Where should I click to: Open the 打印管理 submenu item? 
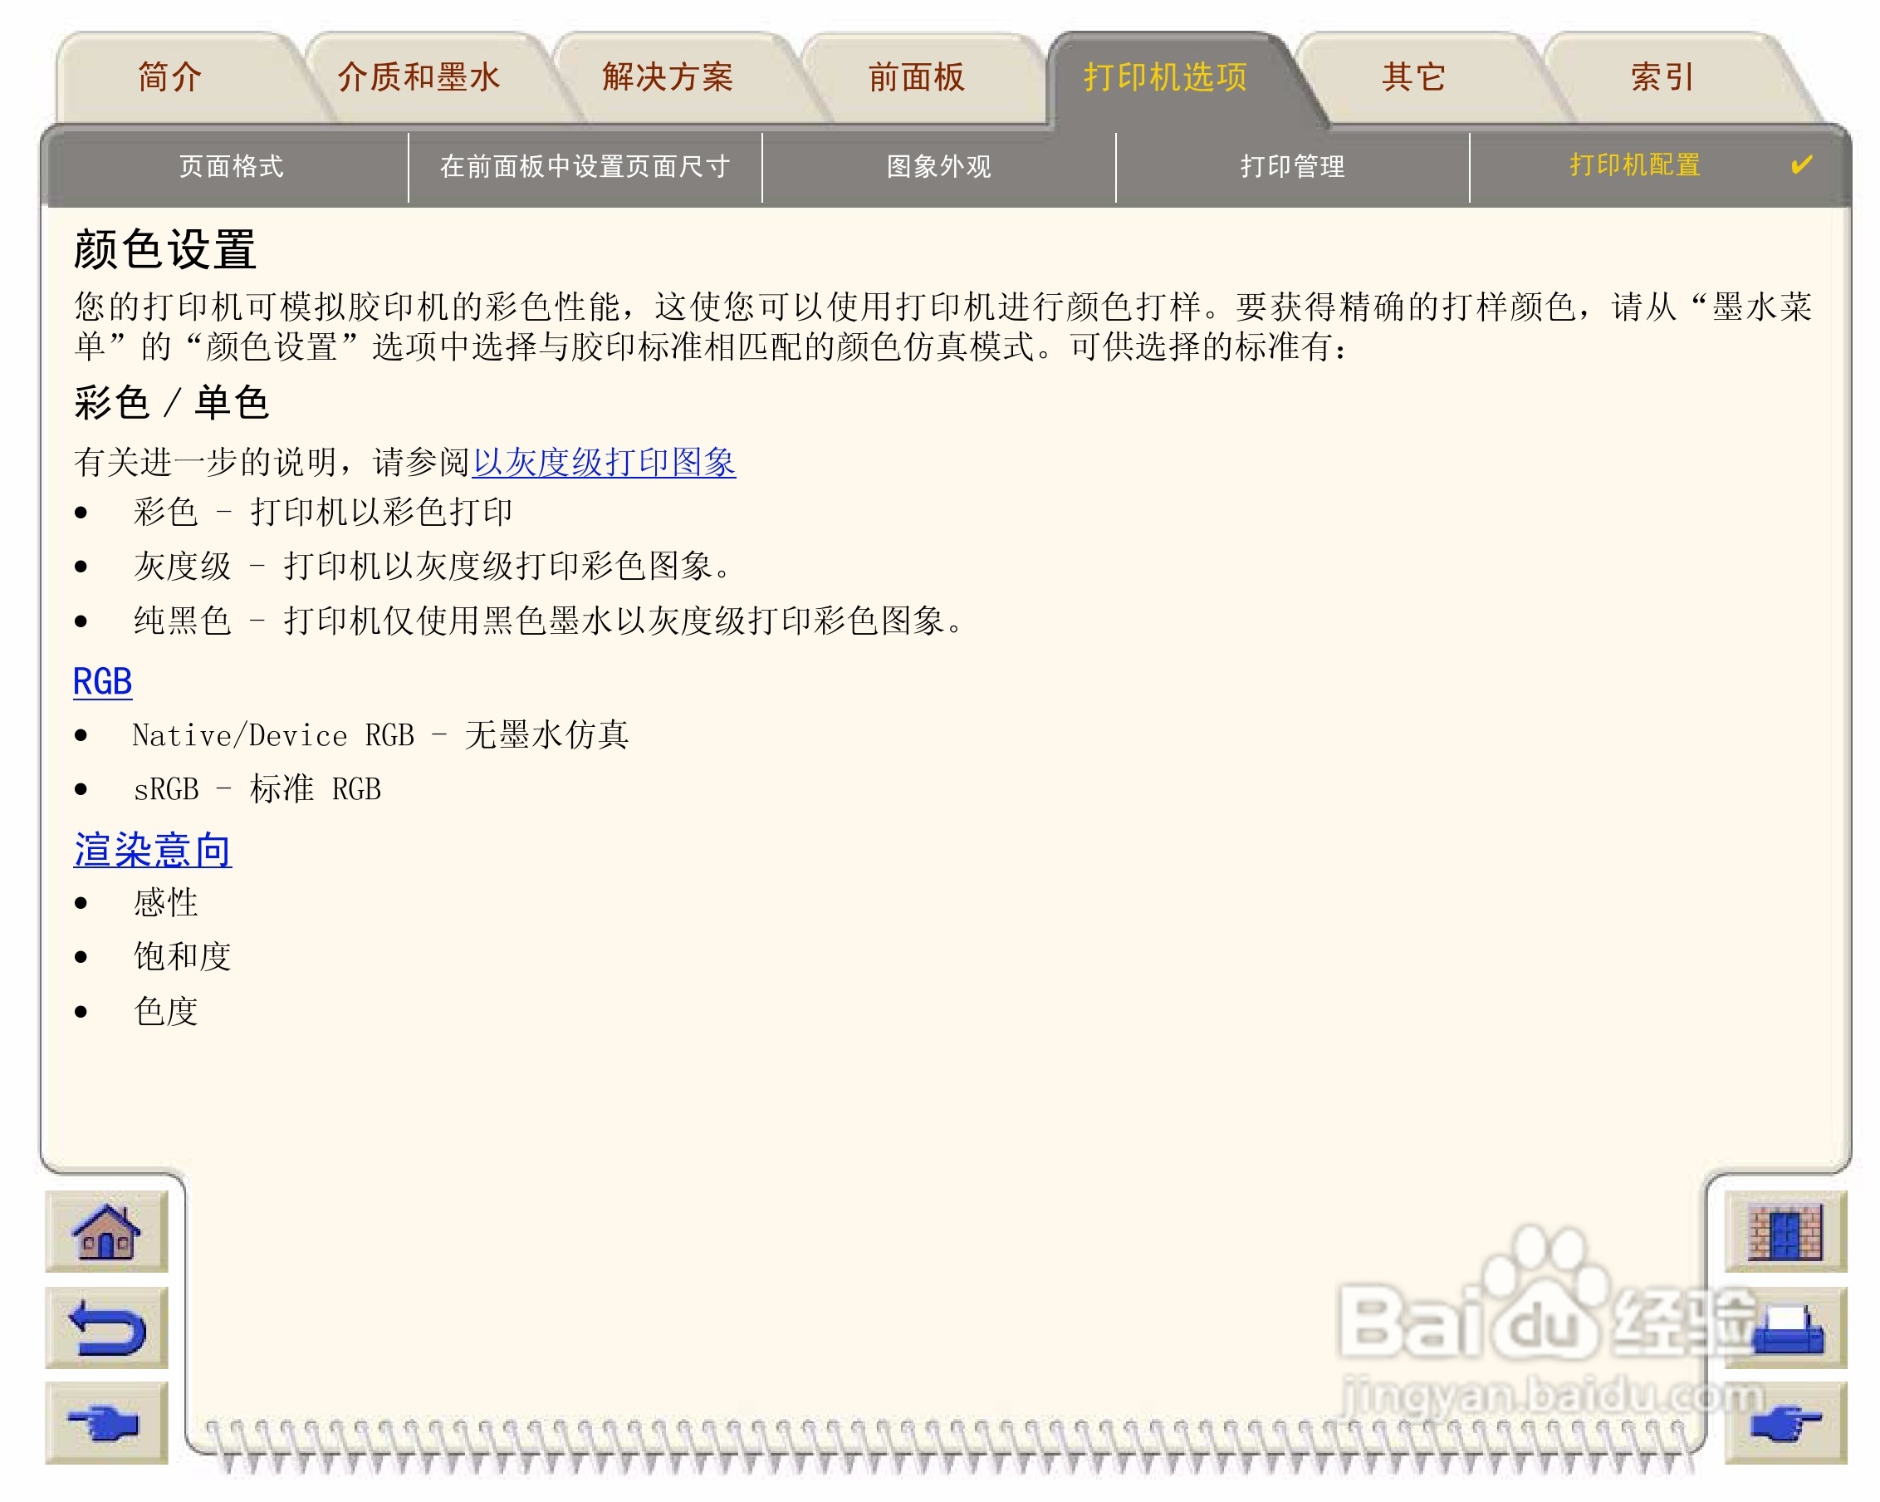click(1291, 167)
